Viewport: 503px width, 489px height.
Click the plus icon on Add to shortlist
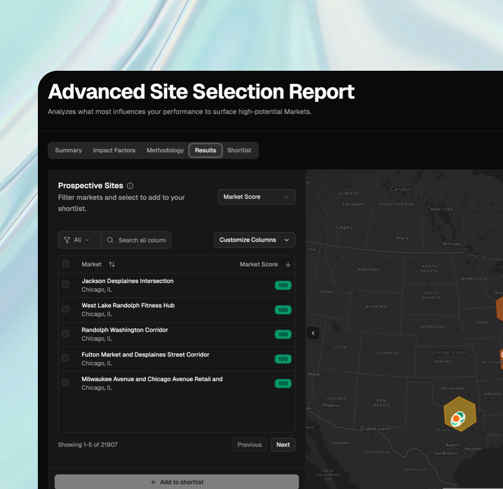(x=153, y=482)
